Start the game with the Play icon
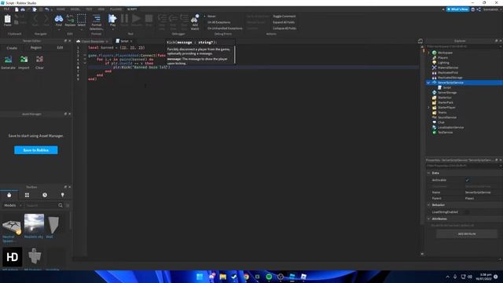The width and height of the screenshot is (503, 283). pyautogui.click(x=112, y=18)
